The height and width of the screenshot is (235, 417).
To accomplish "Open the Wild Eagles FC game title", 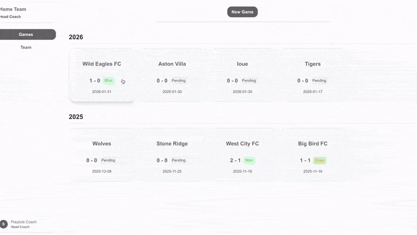I will 102,64.
